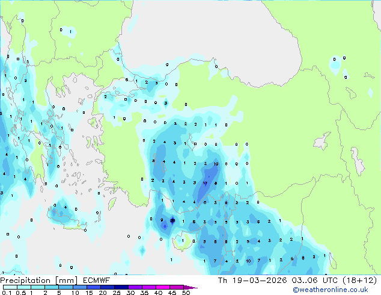Pick the 2–5 mm legend swatch
Image resolution: width=381 pixels, height=295 pixels.
click(52, 287)
